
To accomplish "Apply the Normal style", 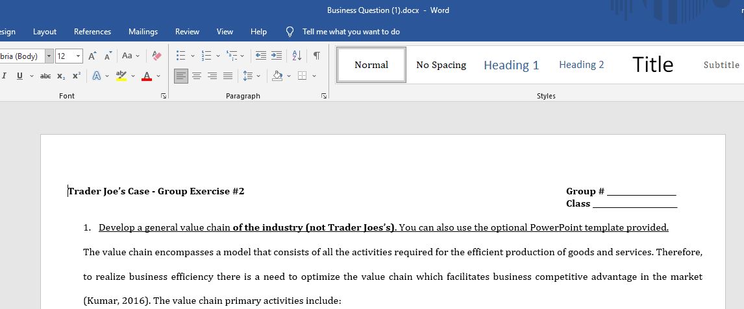I will pyautogui.click(x=371, y=65).
